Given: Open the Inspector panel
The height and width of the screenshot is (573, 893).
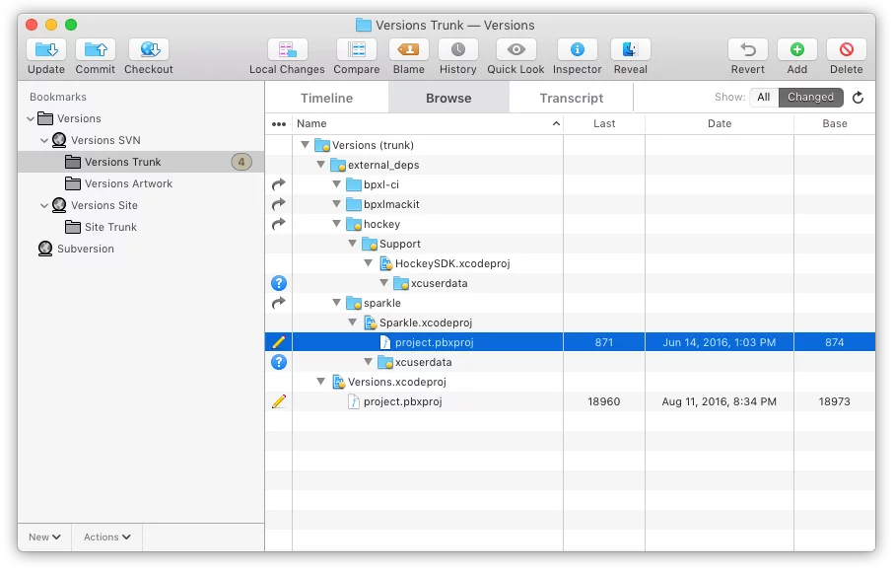Looking at the screenshot, I should 577,49.
